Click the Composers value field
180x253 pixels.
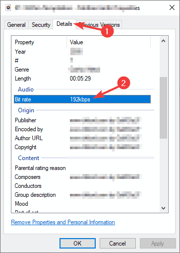tap(106, 177)
